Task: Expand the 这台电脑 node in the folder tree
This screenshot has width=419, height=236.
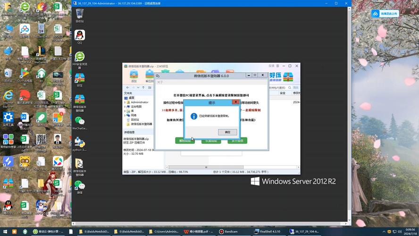Action: 125,107
